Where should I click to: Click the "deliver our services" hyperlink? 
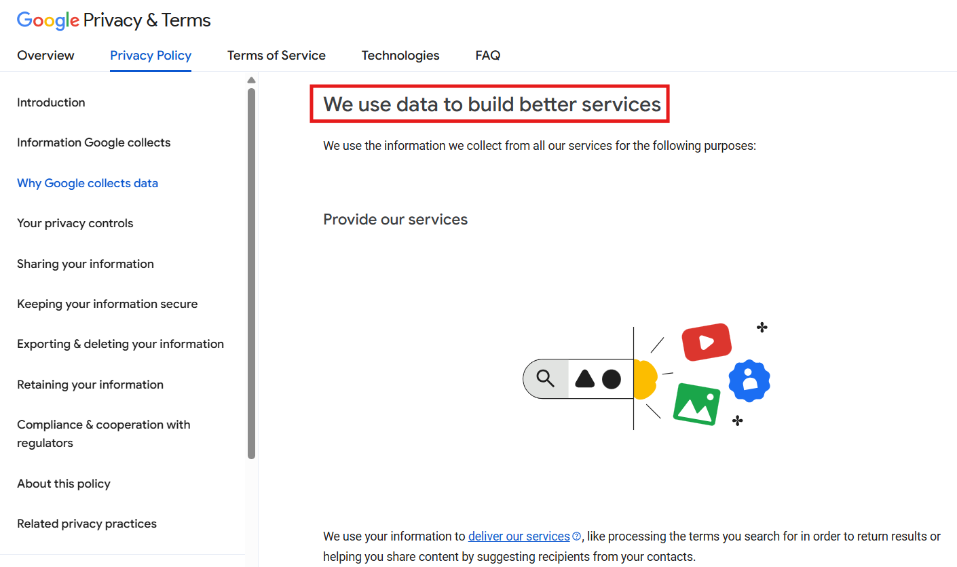click(x=518, y=536)
